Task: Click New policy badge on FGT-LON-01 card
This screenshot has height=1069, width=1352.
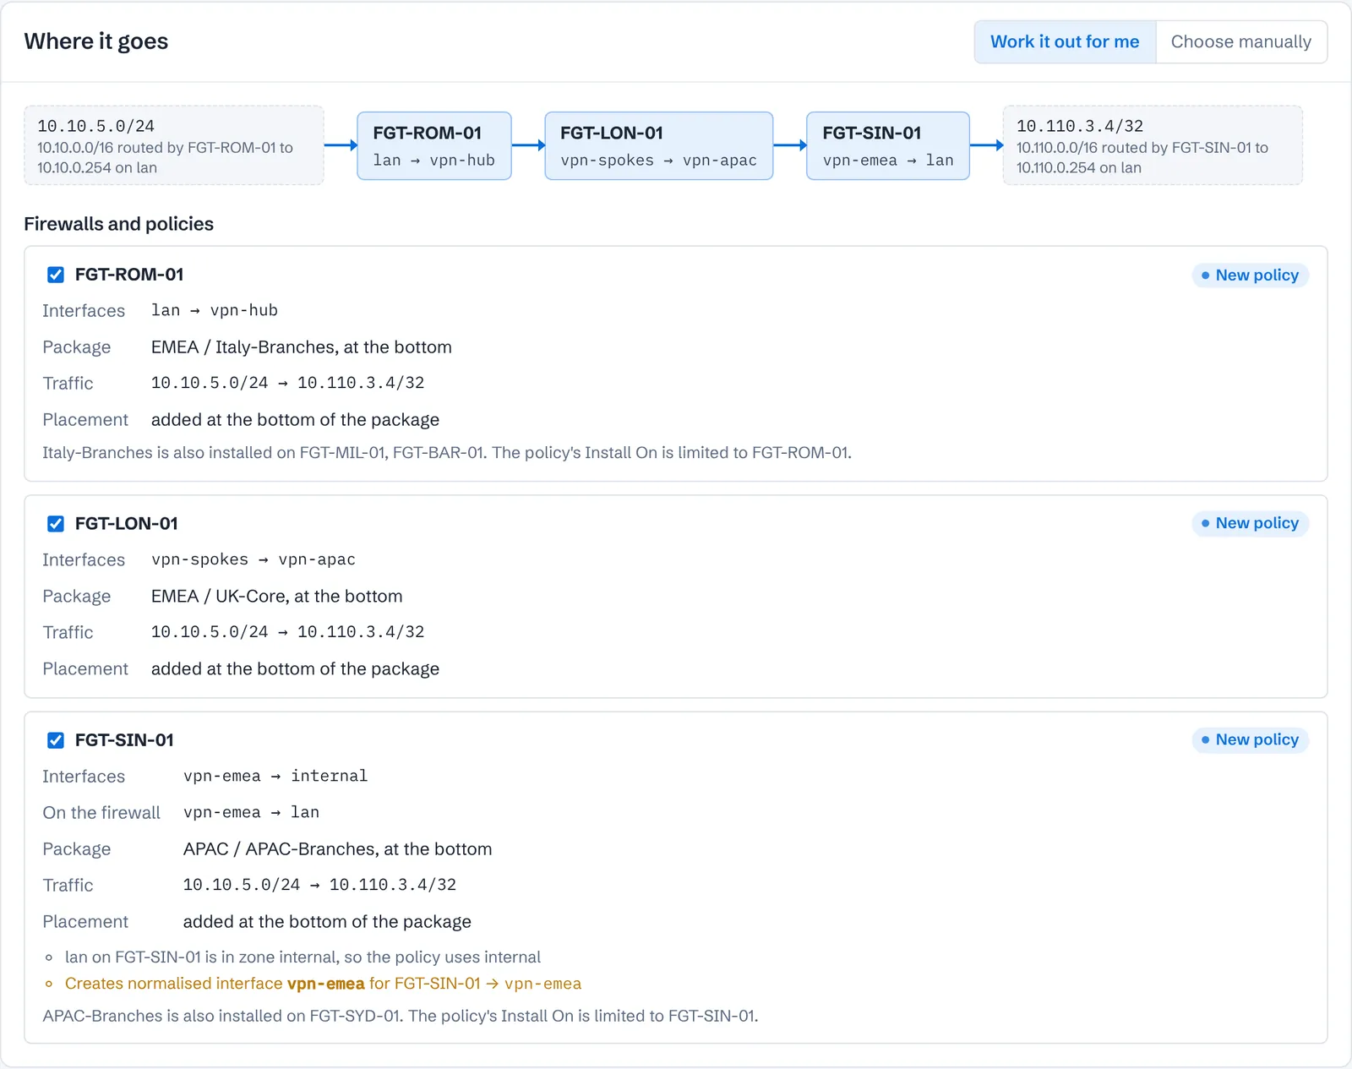Action: point(1251,524)
